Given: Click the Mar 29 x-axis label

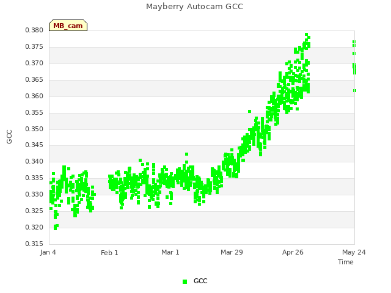Looking at the screenshot, I should click(x=232, y=252).
